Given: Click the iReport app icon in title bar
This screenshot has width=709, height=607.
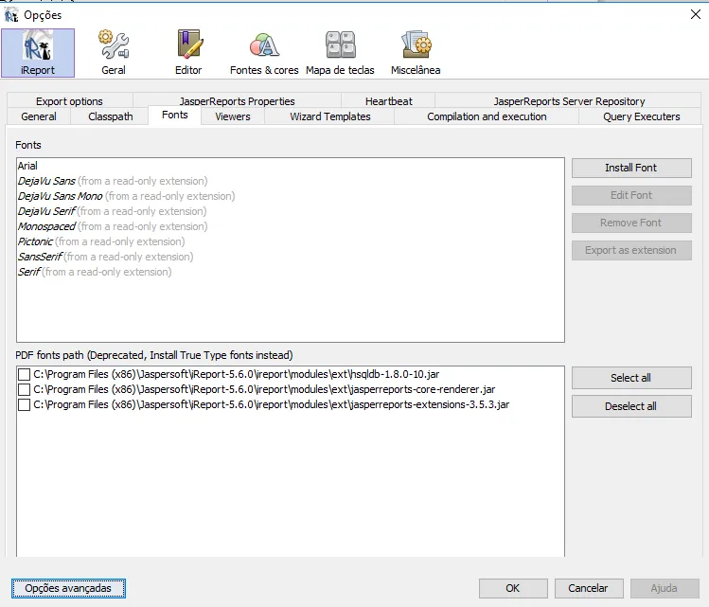Looking at the screenshot, I should pyautogui.click(x=11, y=15).
